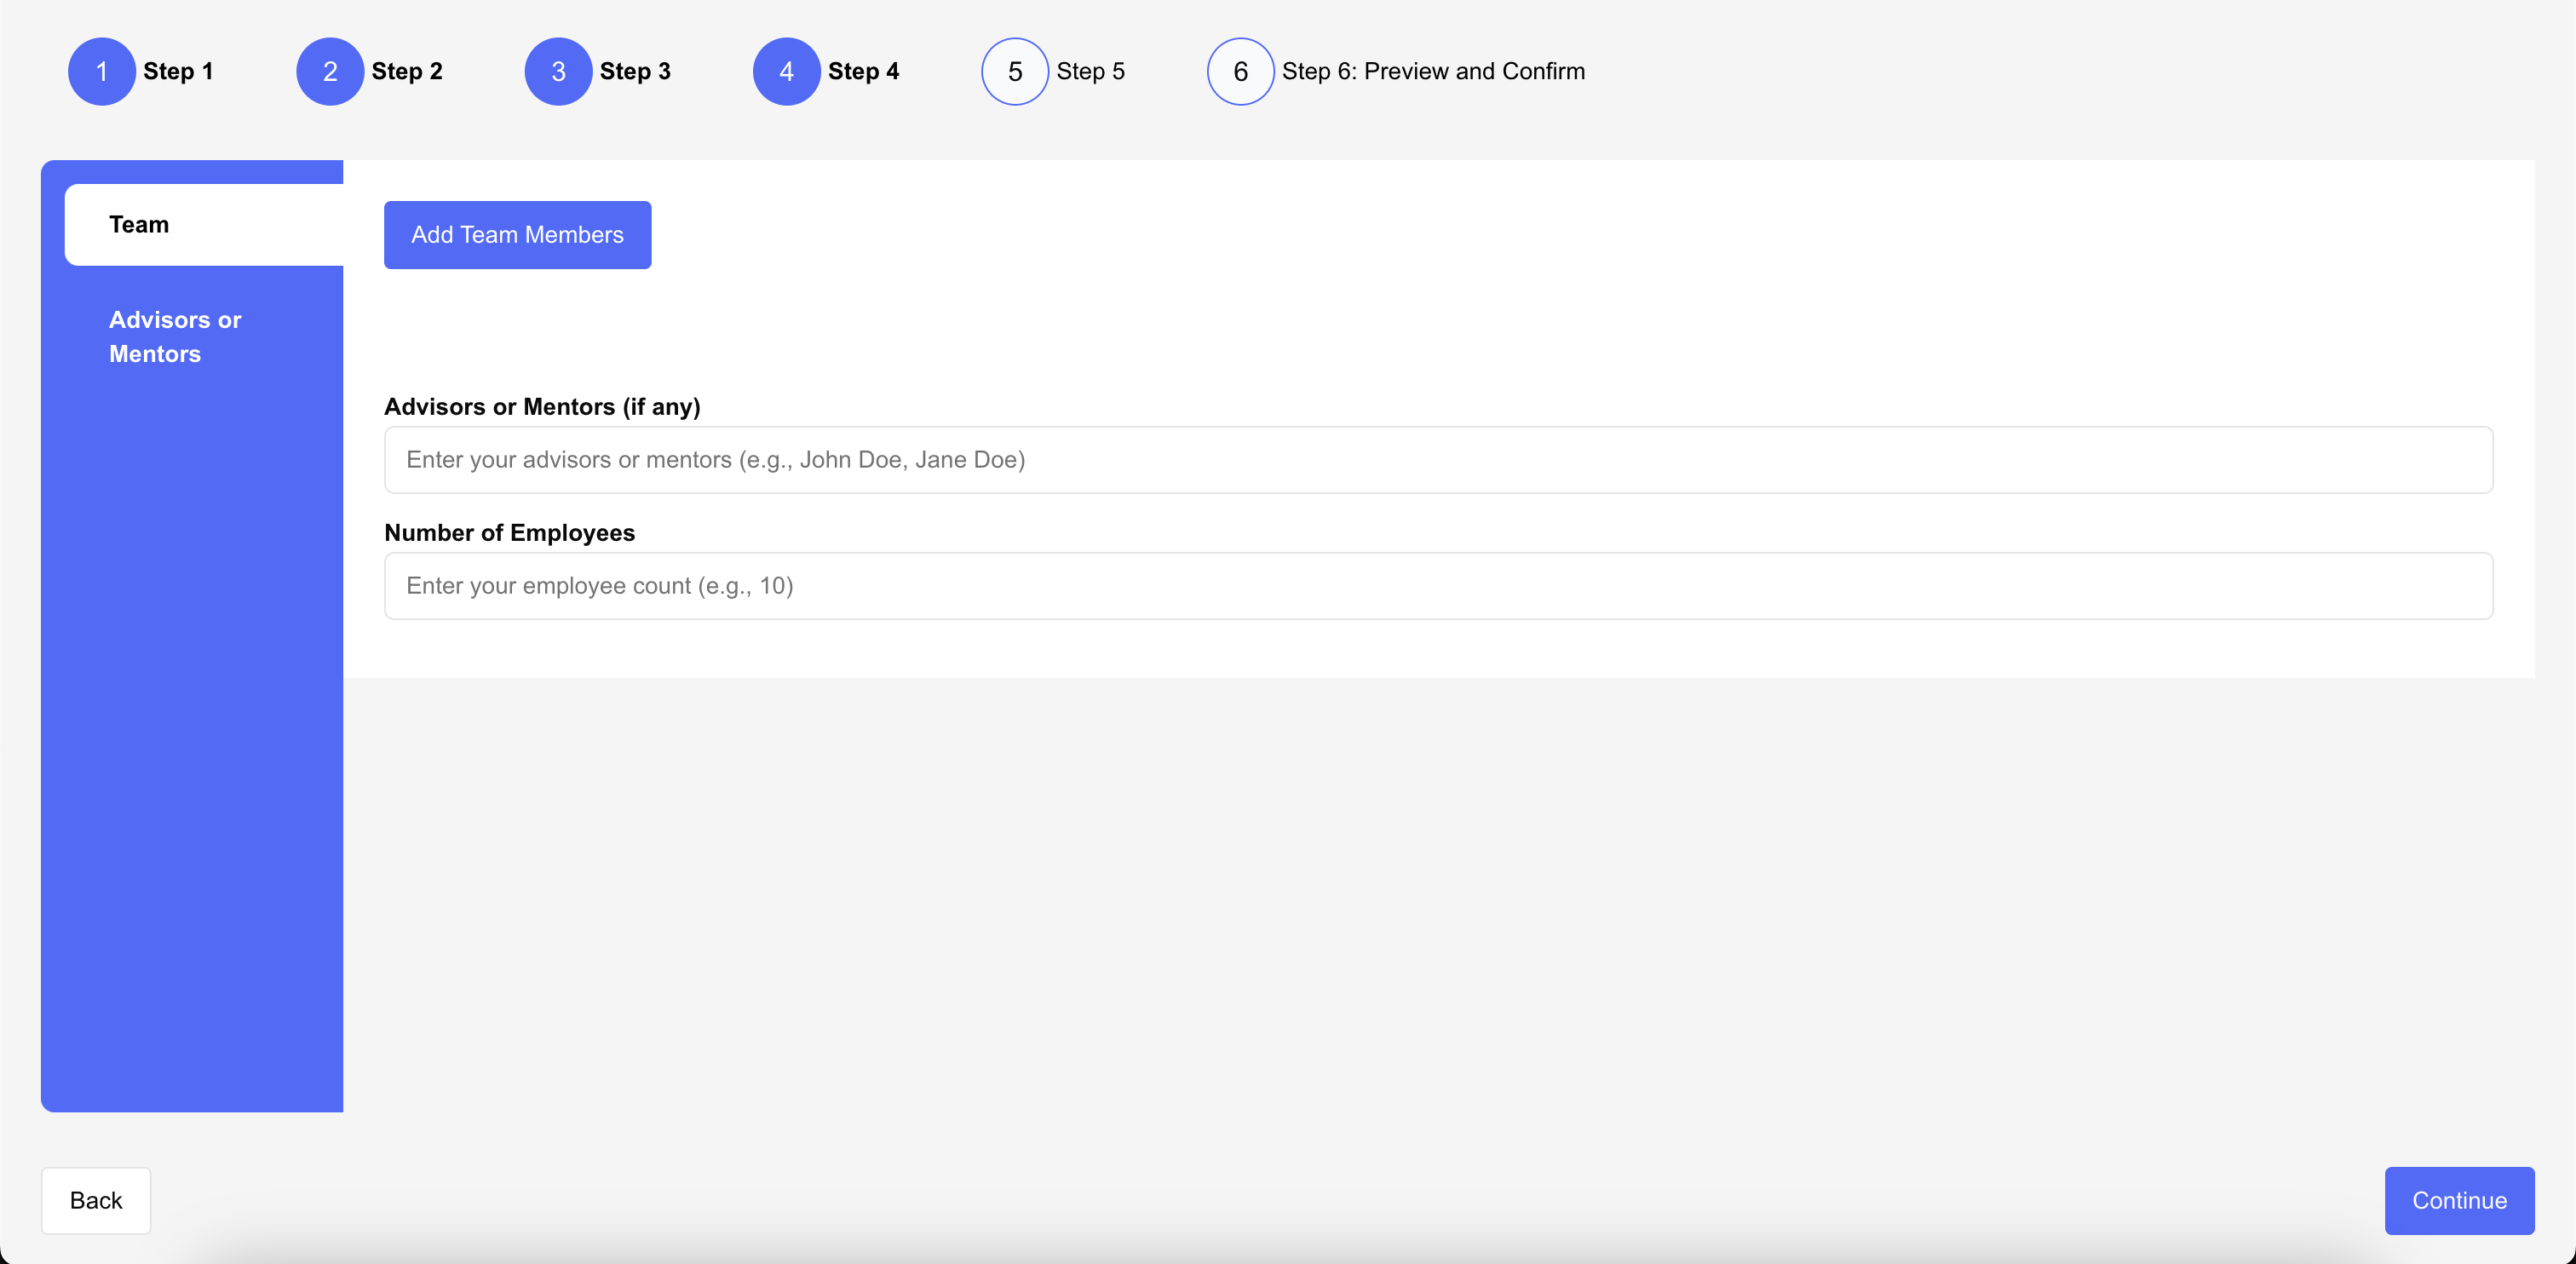
Task: Focus the advisors or mentors input field
Action: (1438, 460)
